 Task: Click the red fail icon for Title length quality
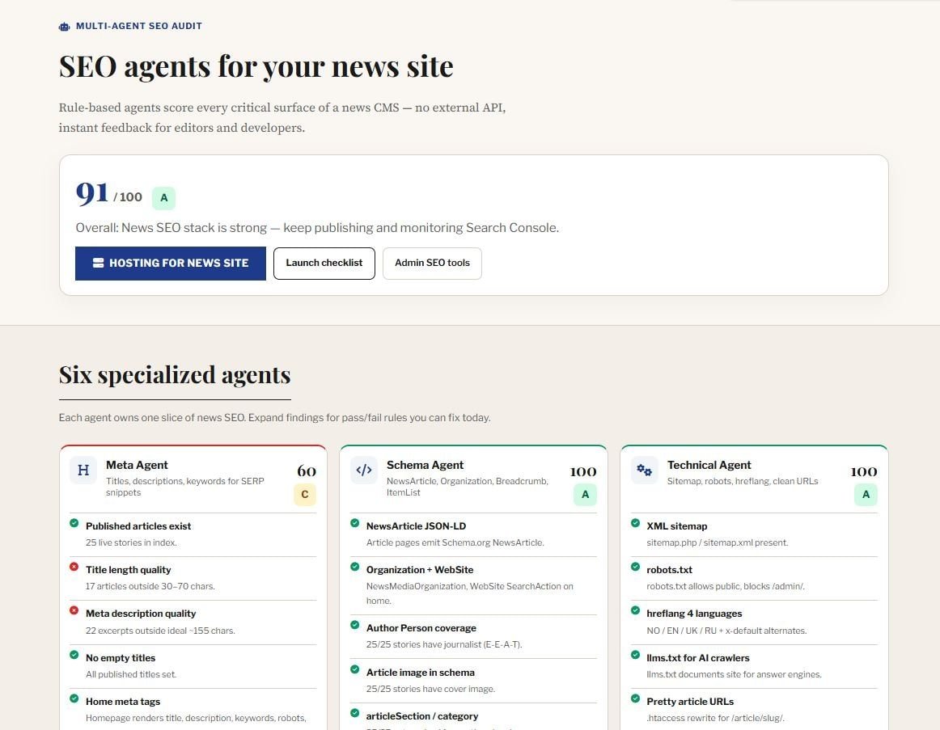(x=74, y=567)
